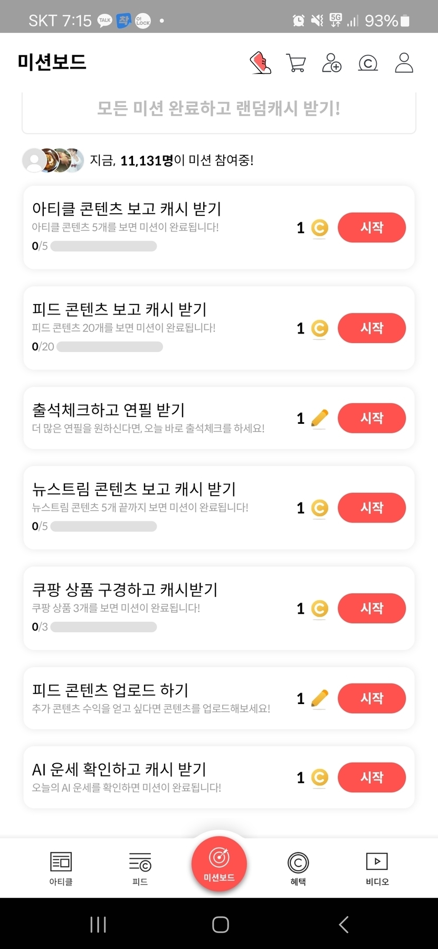Start the 쿠팡 상품 구경하고 캐시받기 mission
The image size is (438, 949).
(372, 608)
